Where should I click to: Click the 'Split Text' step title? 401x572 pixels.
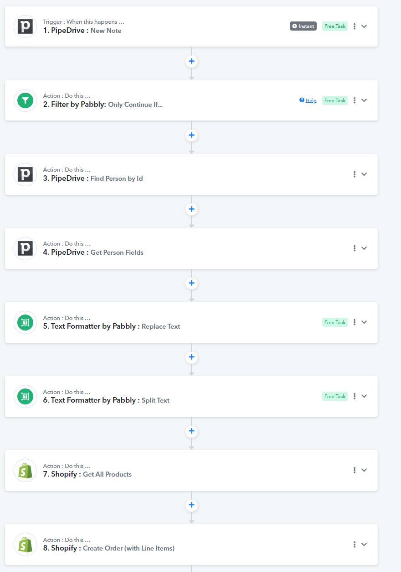(x=155, y=400)
